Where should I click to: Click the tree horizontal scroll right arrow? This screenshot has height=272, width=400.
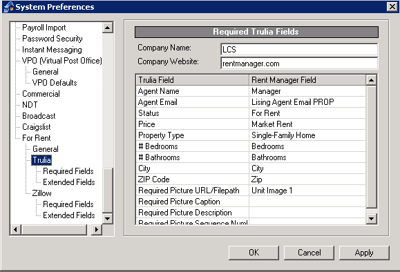point(97,229)
